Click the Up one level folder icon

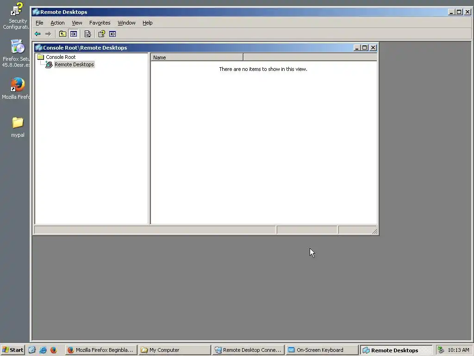click(62, 34)
